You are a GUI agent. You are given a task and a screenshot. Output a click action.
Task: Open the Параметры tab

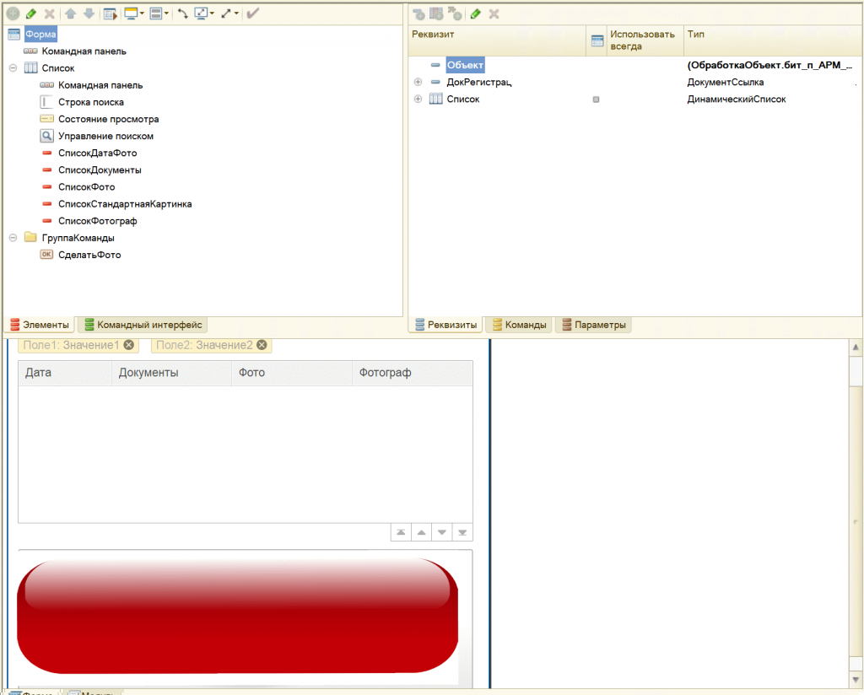(x=594, y=325)
